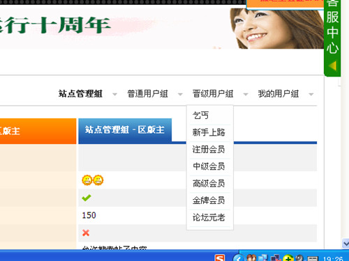Select the 我的用户组 menu label
This screenshot has height=261, width=349.
(x=279, y=94)
